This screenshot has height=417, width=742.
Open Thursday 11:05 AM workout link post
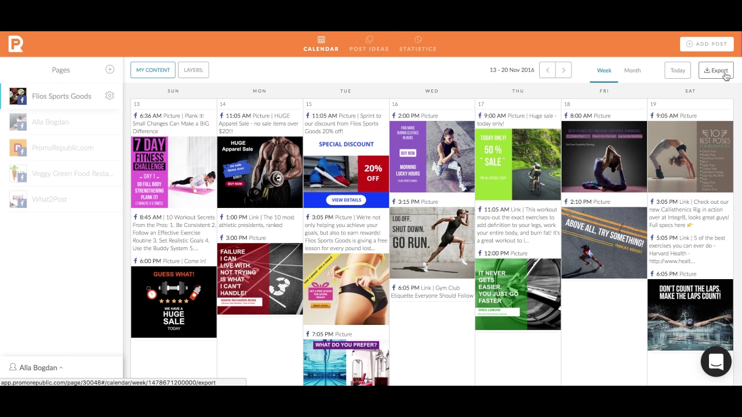[518, 225]
